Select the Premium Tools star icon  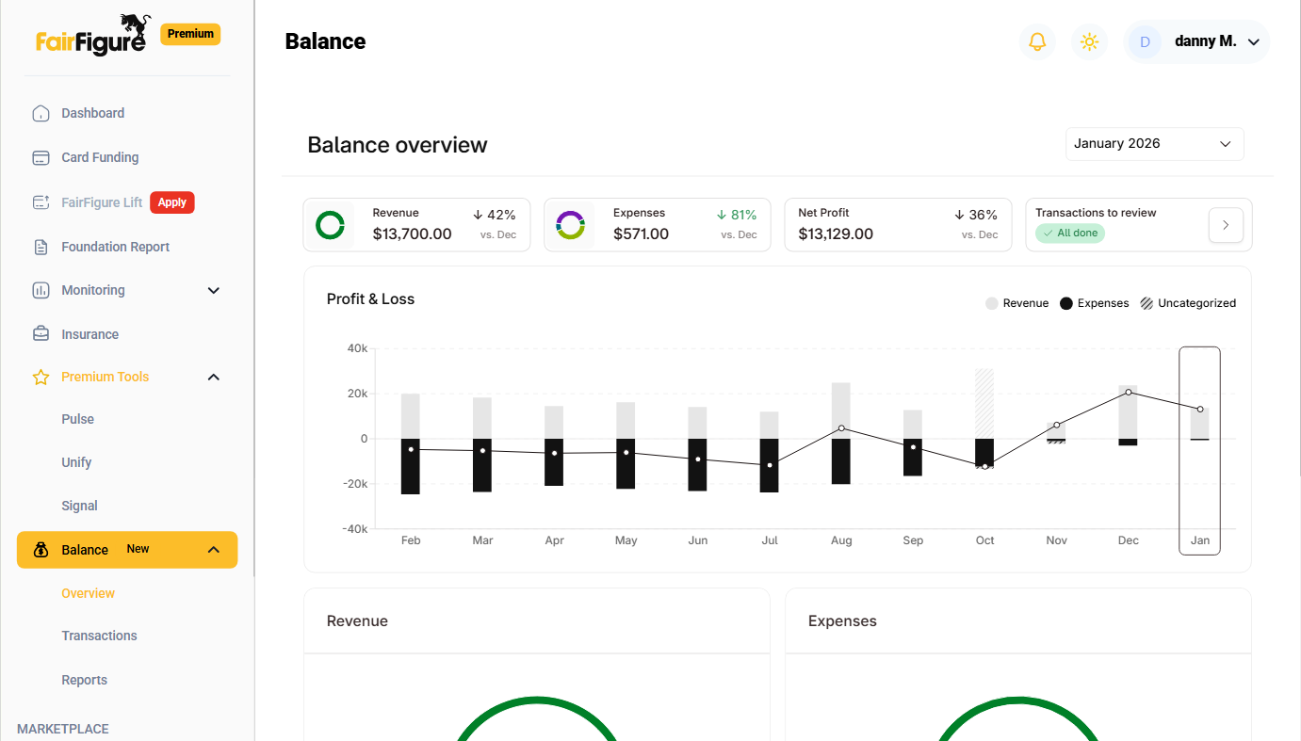pyautogui.click(x=41, y=377)
